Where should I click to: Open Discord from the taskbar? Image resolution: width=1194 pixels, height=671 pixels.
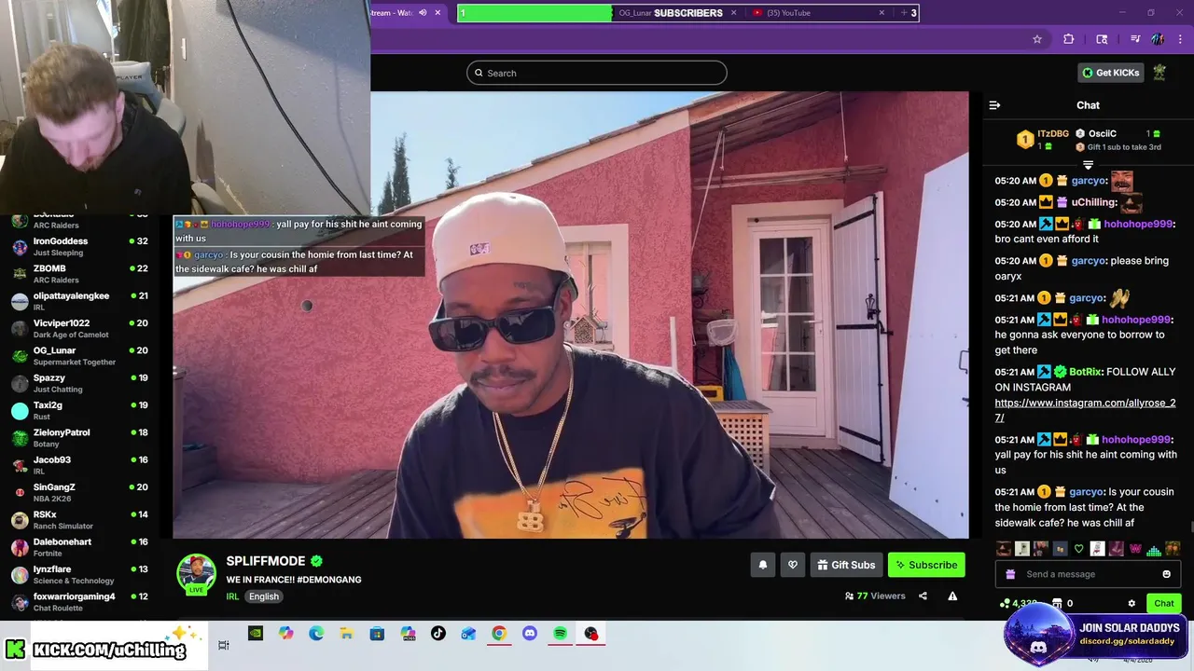(530, 634)
